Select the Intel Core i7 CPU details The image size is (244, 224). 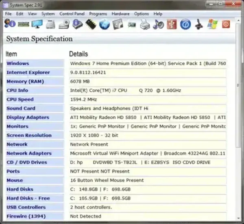125,90
